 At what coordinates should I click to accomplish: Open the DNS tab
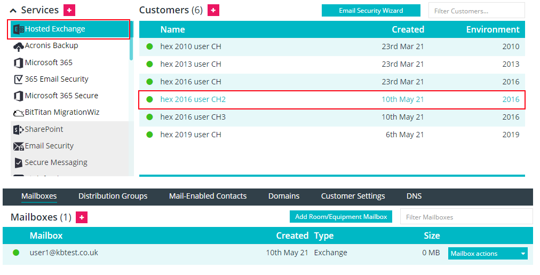414,196
